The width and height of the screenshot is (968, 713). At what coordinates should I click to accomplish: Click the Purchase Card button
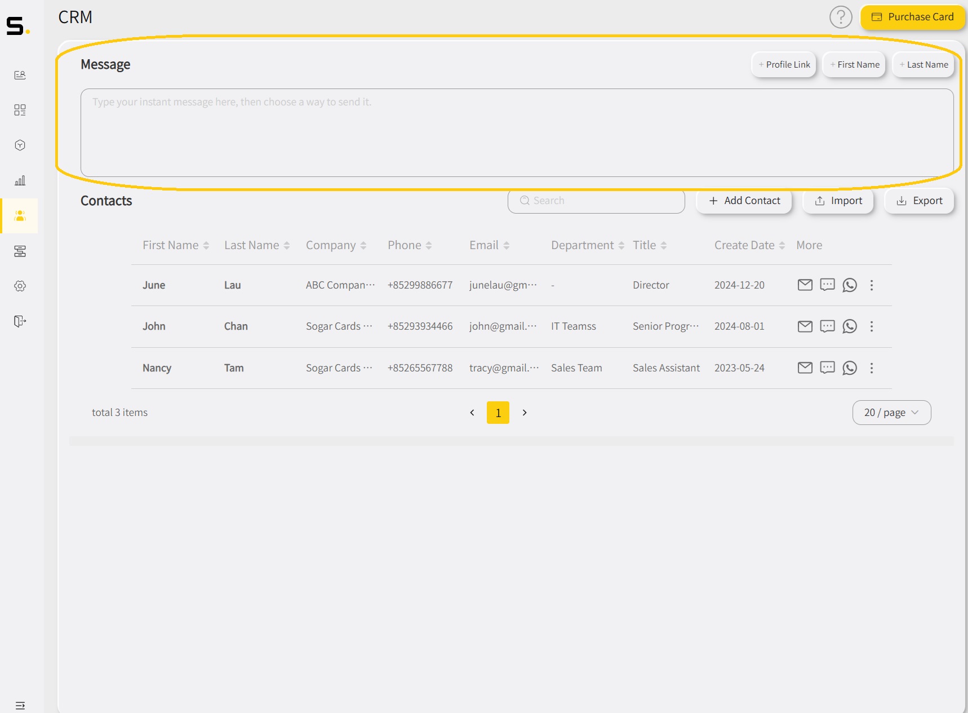(x=913, y=17)
